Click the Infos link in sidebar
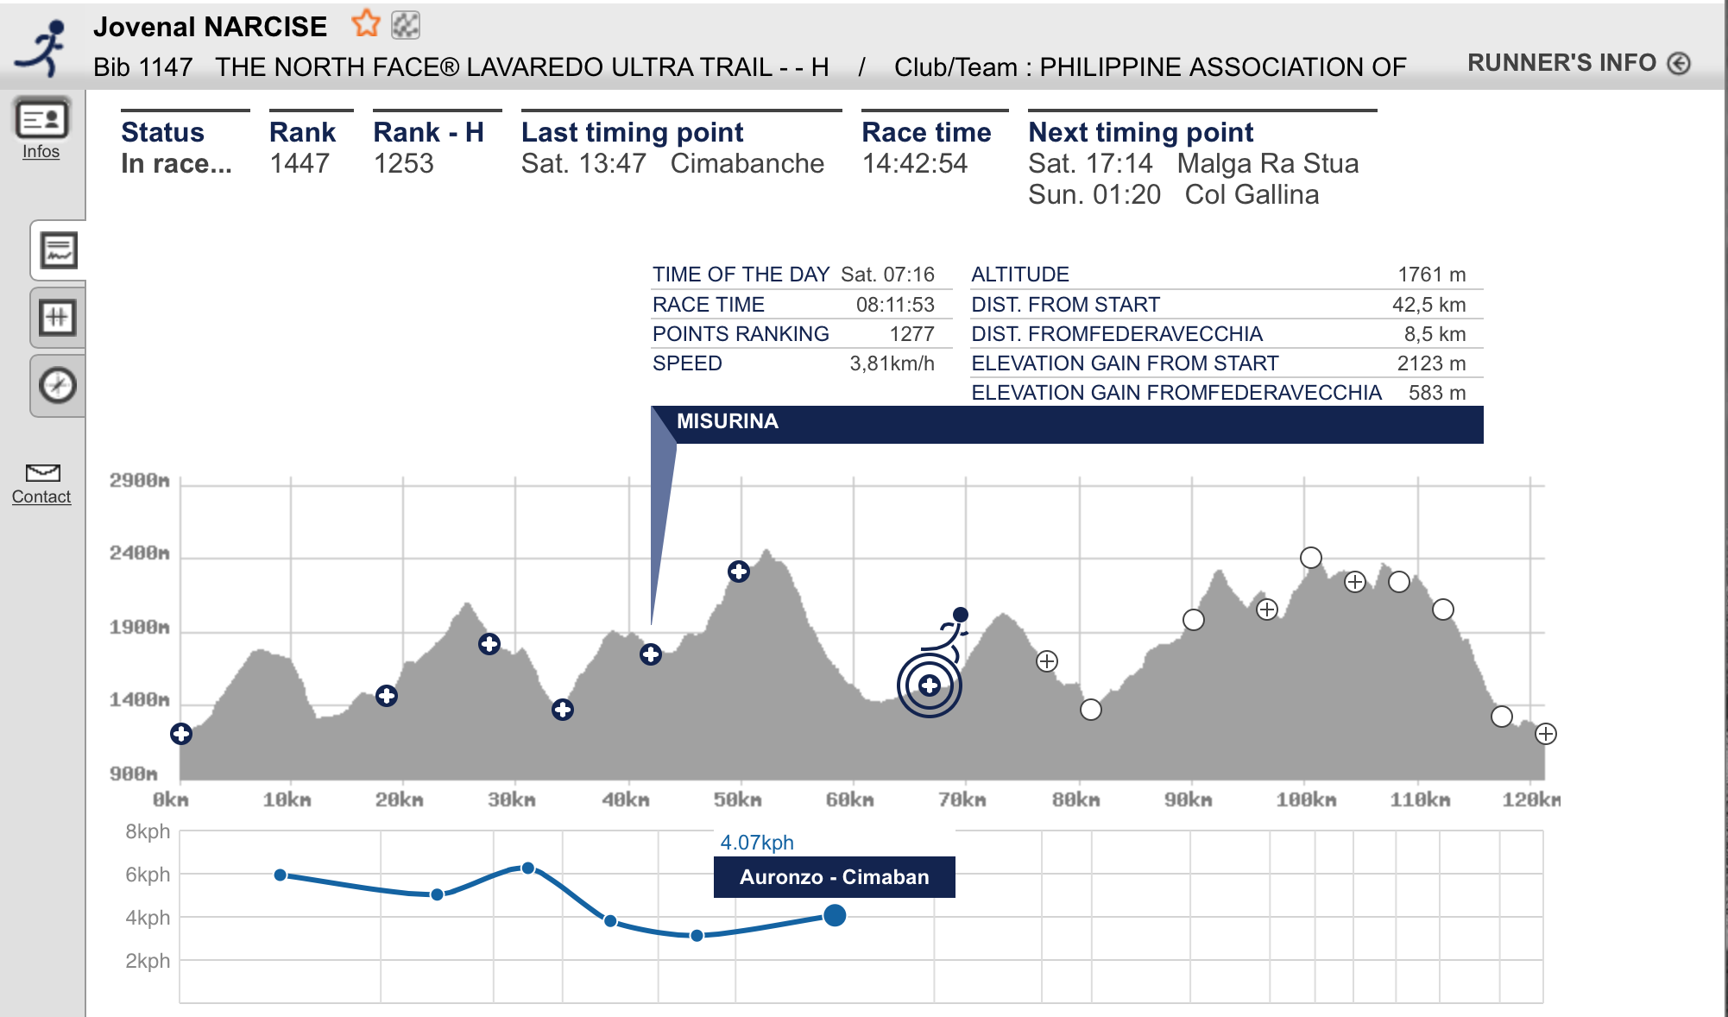The height and width of the screenshot is (1017, 1728). click(x=41, y=152)
